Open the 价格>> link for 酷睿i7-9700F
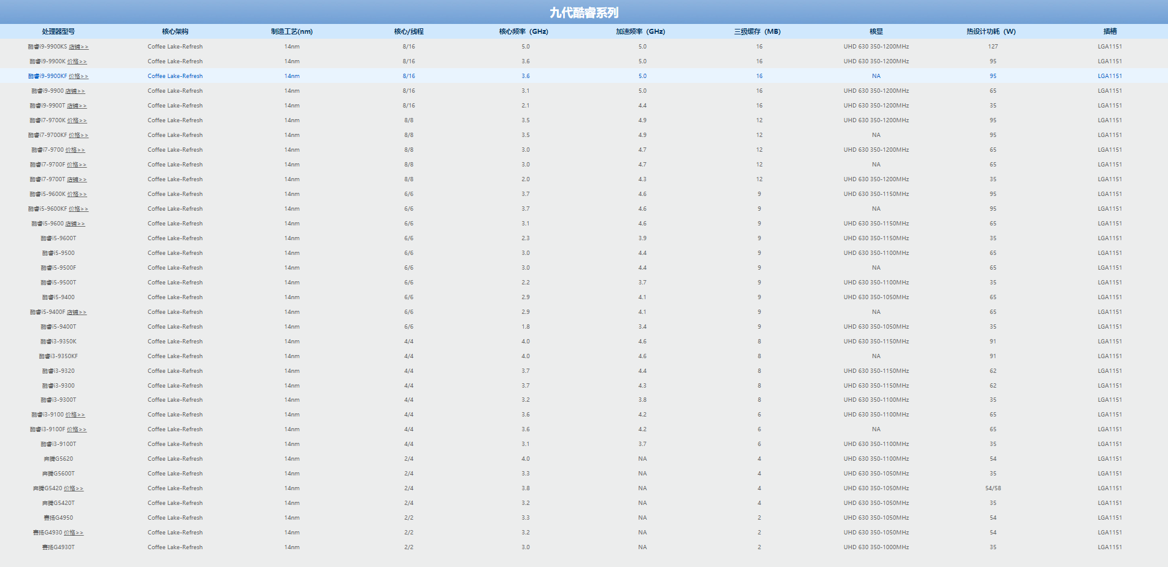Image resolution: width=1168 pixels, height=567 pixels. [77, 165]
